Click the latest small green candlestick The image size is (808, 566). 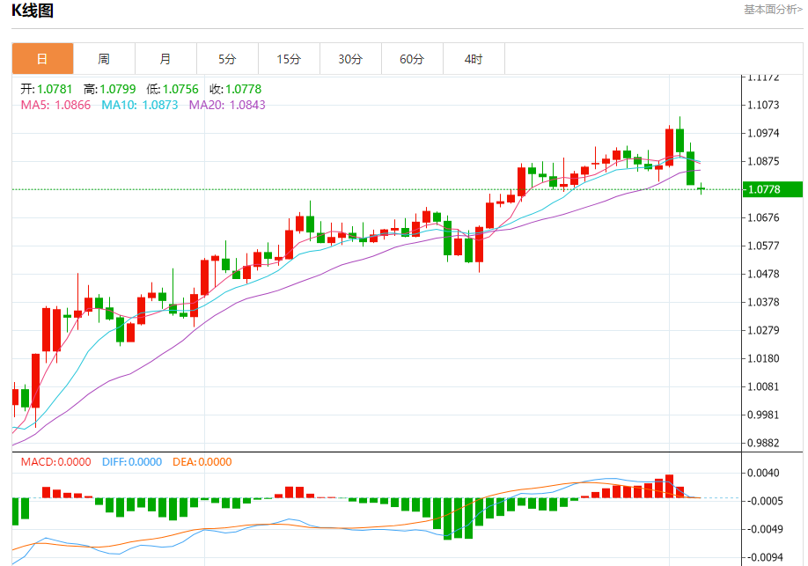[x=701, y=188]
